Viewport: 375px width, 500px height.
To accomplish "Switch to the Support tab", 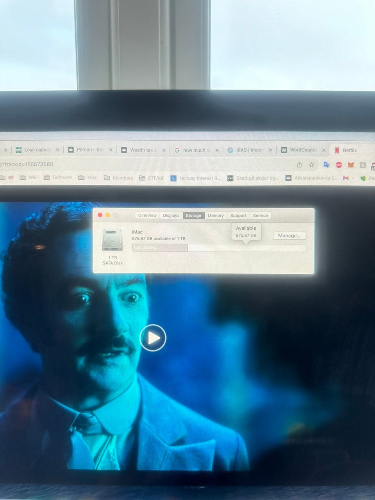I will (238, 215).
